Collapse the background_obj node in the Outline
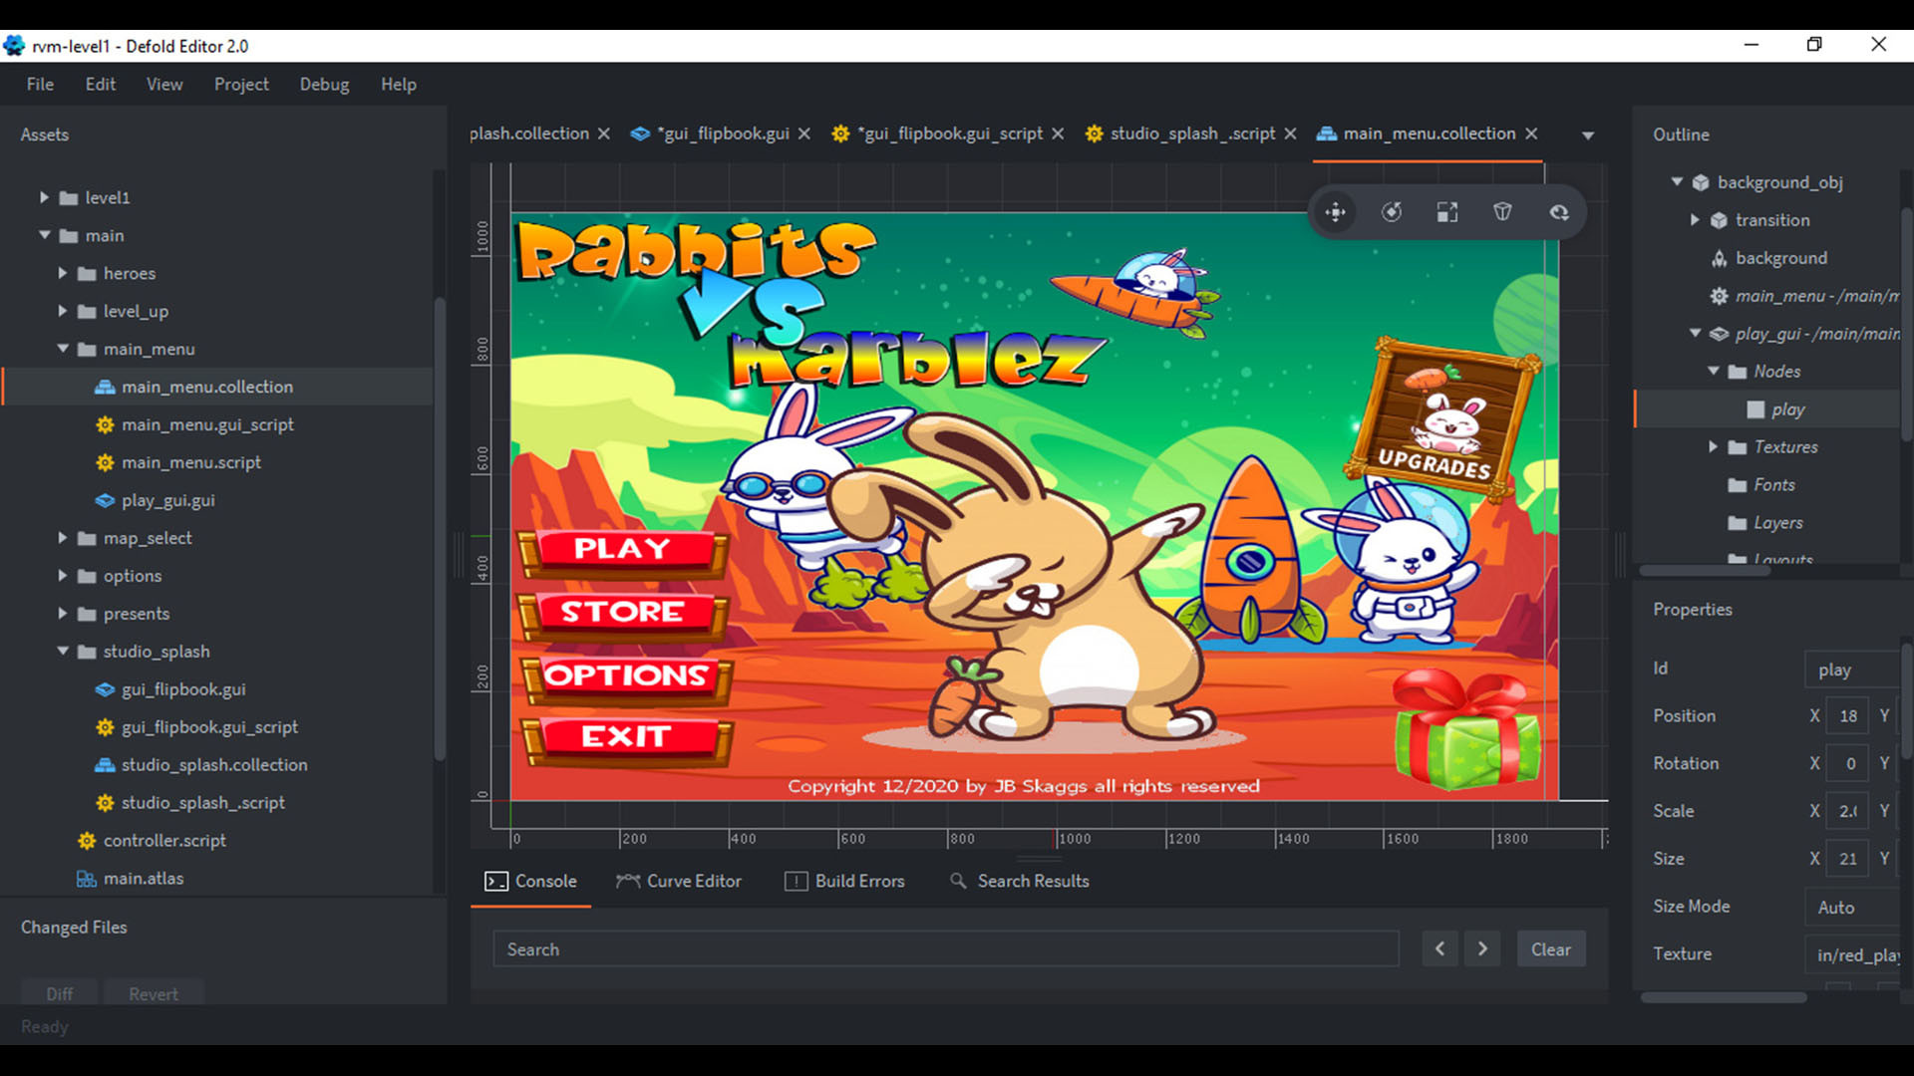Viewport: 1914px width, 1076px height. click(1677, 182)
